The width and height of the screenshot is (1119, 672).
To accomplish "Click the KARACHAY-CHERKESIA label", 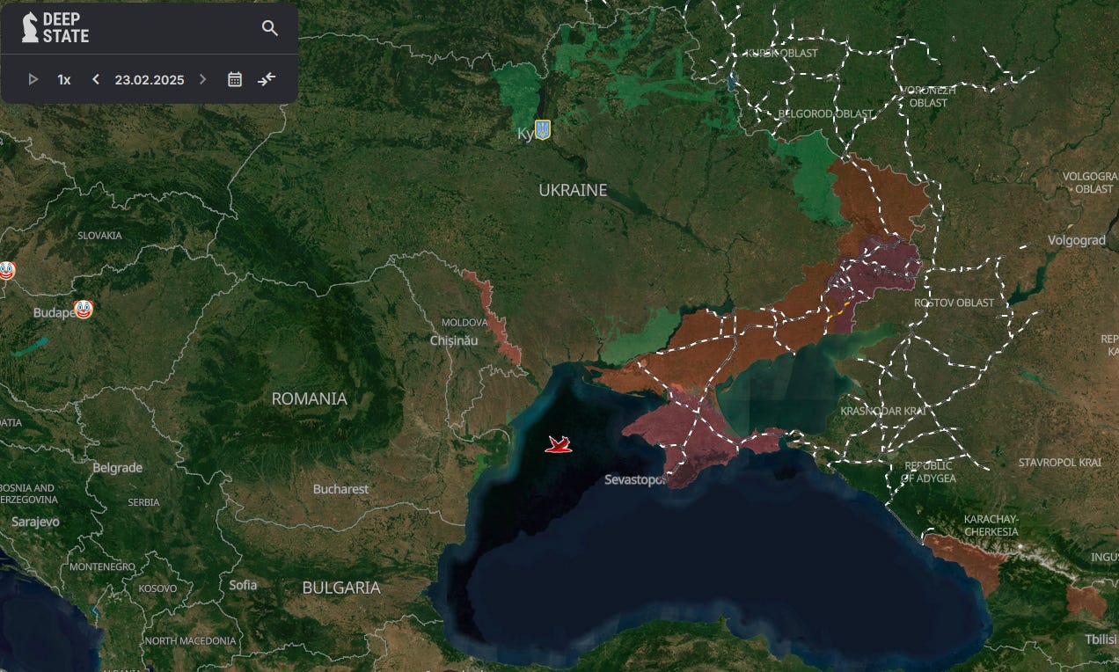I will (991, 525).
